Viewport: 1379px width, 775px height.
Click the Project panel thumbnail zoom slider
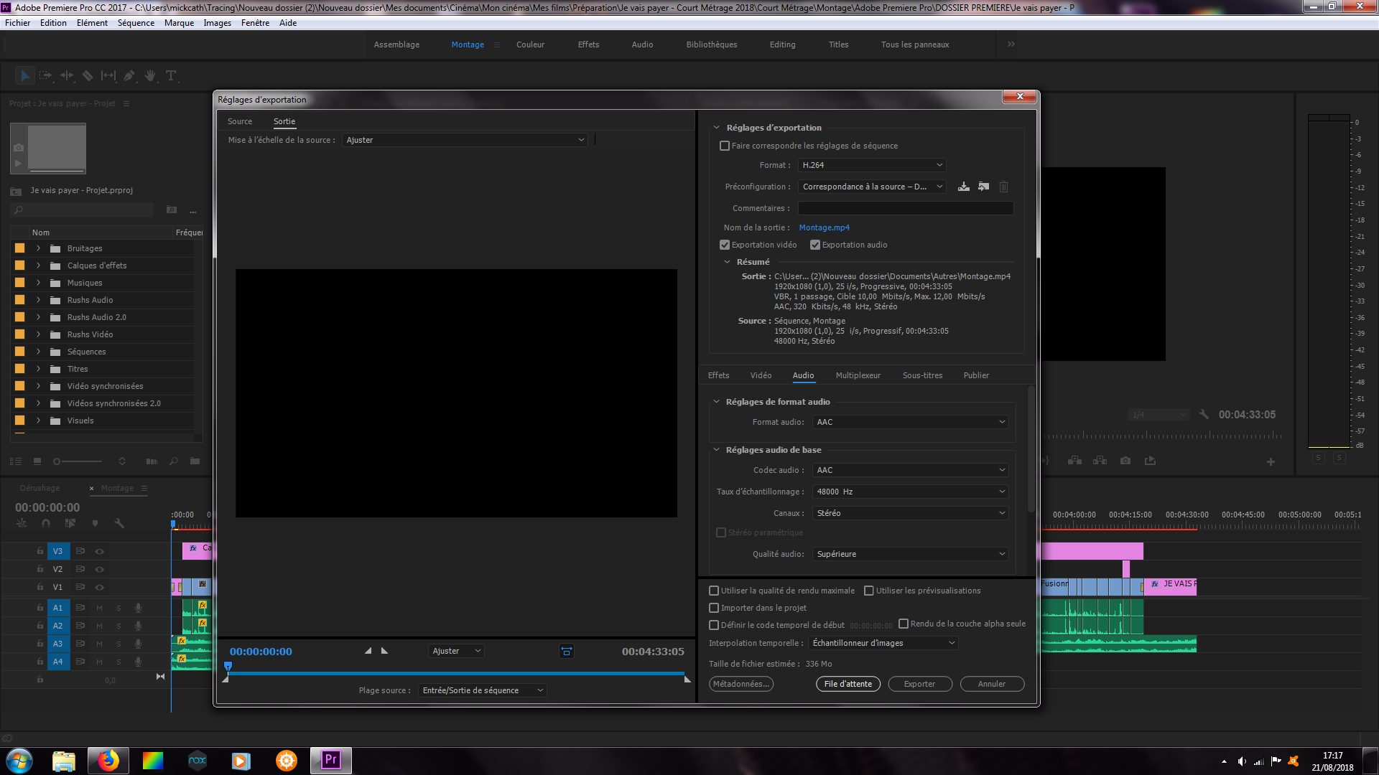[78, 461]
